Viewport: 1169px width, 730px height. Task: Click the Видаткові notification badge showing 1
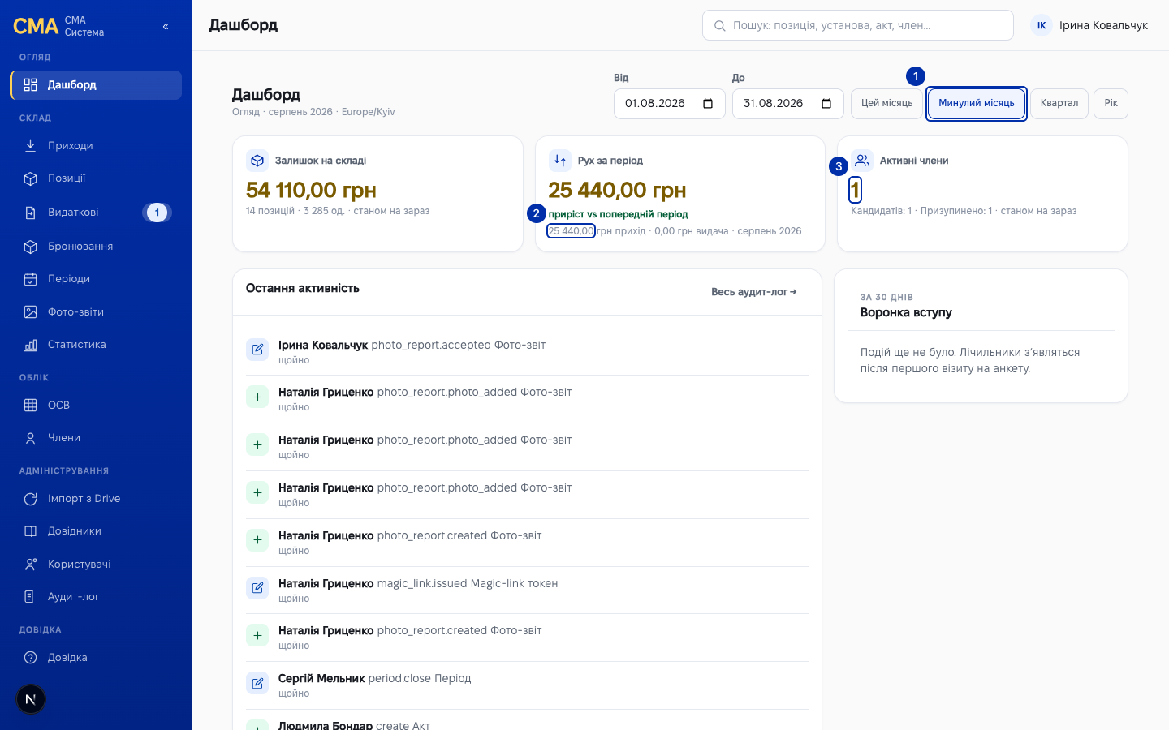[157, 213]
